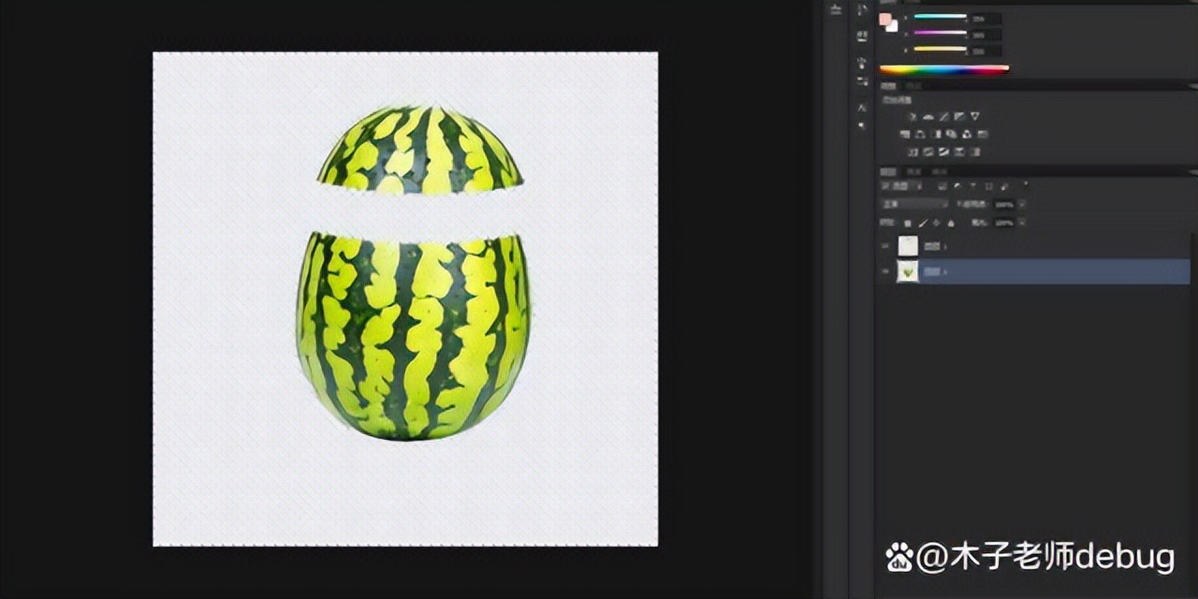1198x599 pixels.
Task: Click the layer opacity value field
Action: coord(1004,204)
